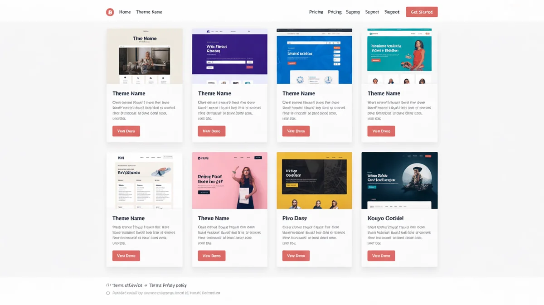Image resolution: width=544 pixels, height=305 pixels.
Task: Click the Thewe Name card title
Action: coord(214,218)
